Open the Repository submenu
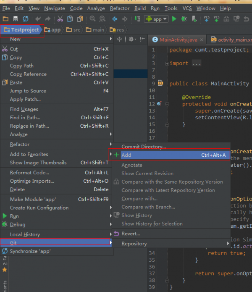The image size is (252, 292). point(171,244)
